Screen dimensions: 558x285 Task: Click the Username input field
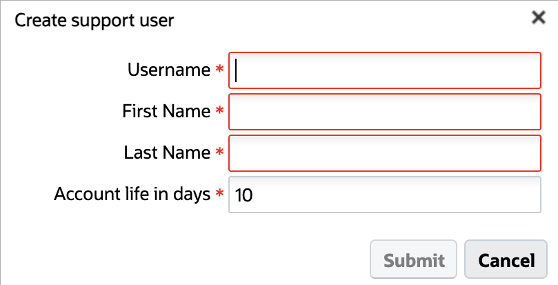pyautogui.click(x=384, y=70)
